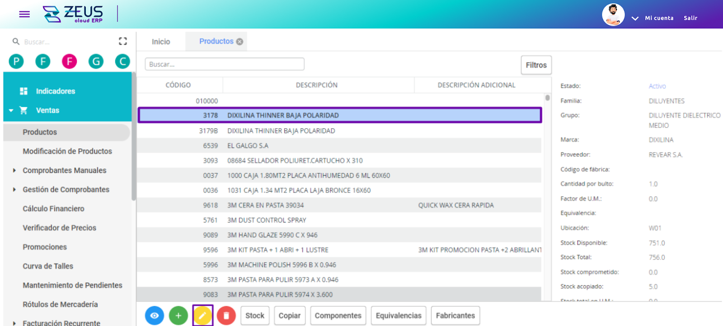Open Verificador de Precios

tap(59, 228)
